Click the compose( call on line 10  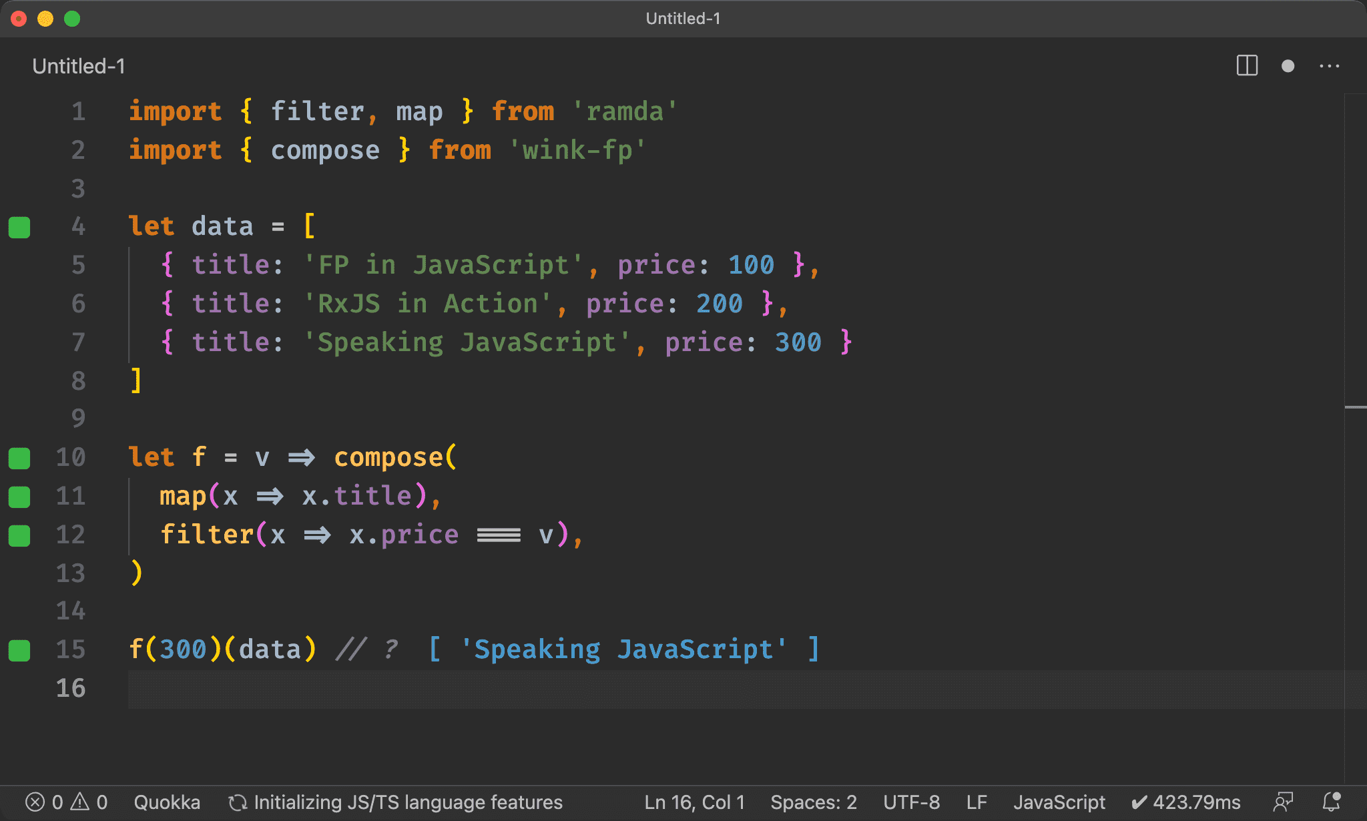[x=395, y=457]
